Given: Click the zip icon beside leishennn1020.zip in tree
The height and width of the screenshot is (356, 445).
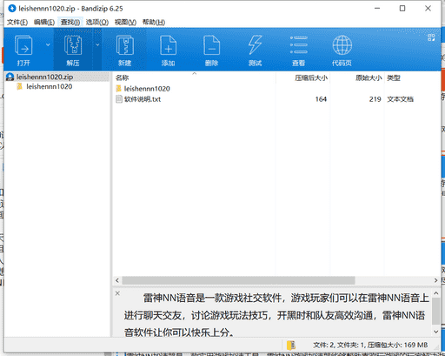Looking at the screenshot, I should click(x=10, y=77).
